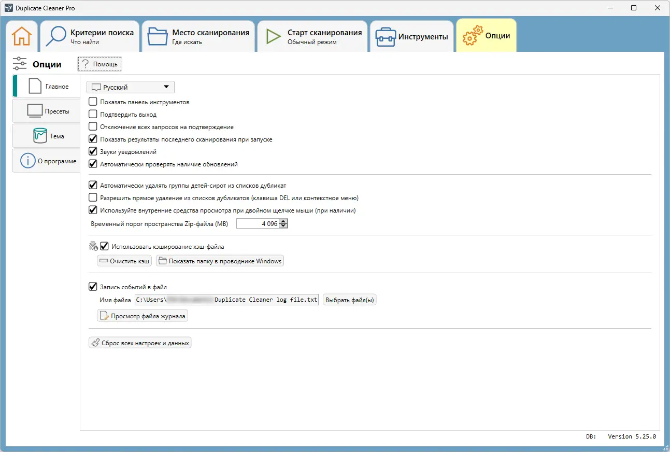Image resolution: width=670 pixels, height=452 pixels.
Task: Click the magnifier icon of Критерии поиска
Action: point(56,37)
